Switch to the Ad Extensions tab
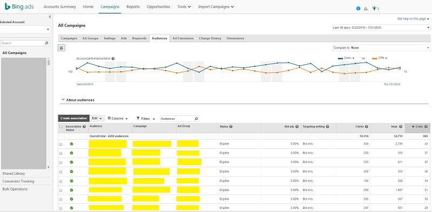Viewport: 432px width, 212px height. (183, 38)
